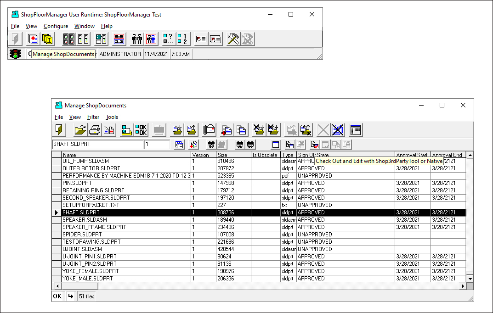Click the second ID card icon
The image size is (493, 313).
215,39
